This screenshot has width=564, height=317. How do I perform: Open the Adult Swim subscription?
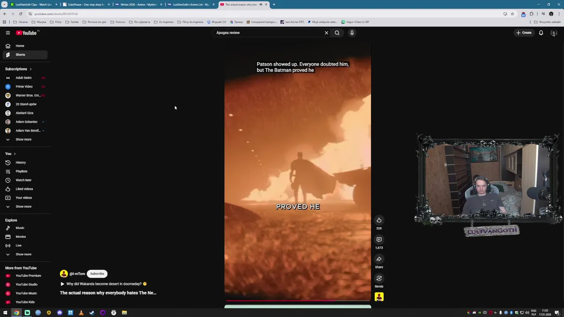[24, 78]
